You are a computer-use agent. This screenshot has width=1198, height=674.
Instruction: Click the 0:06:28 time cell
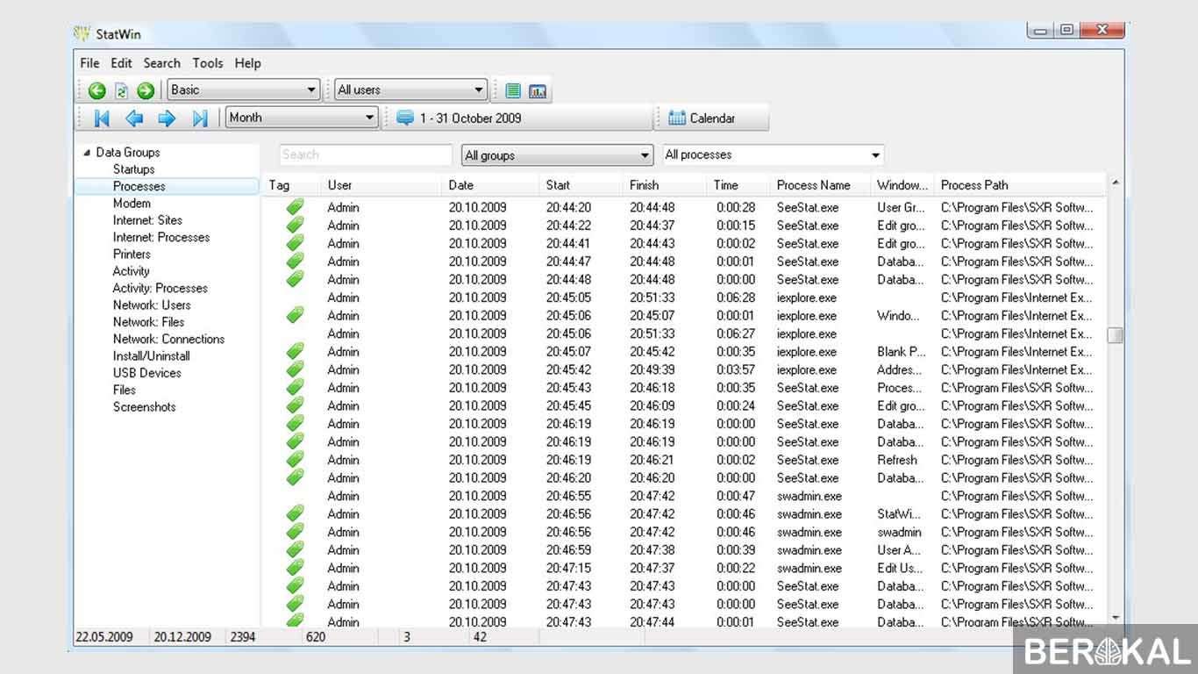pos(736,298)
